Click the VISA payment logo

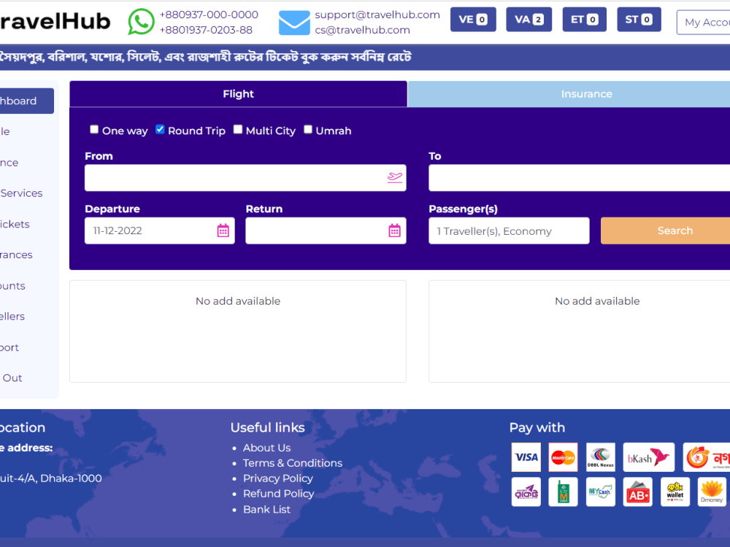(526, 457)
